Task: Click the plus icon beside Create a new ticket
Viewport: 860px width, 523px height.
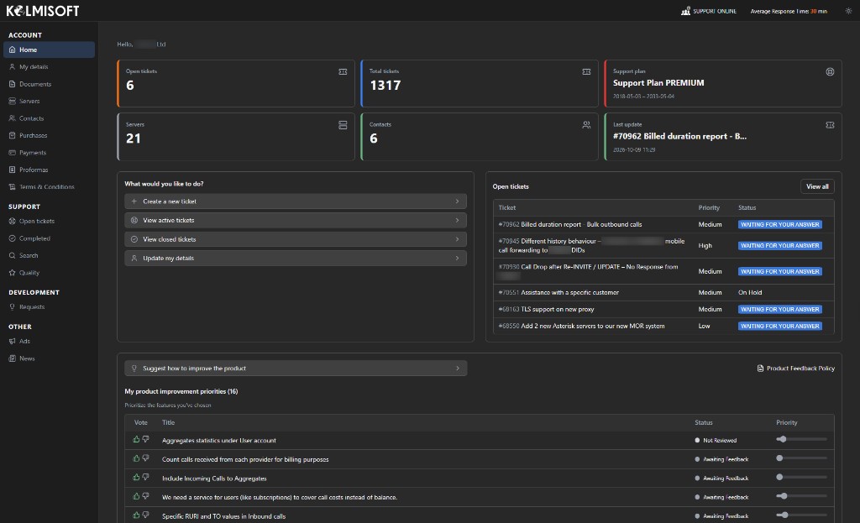Action: tap(134, 201)
